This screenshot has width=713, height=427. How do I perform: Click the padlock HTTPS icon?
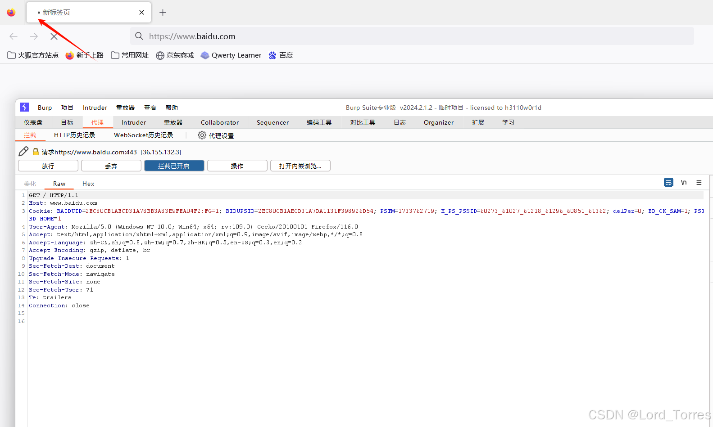(x=36, y=152)
